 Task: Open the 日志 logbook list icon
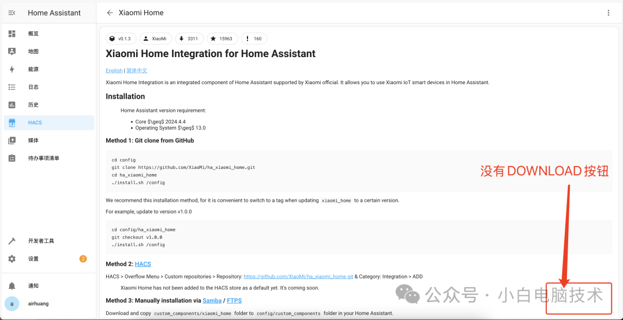pos(12,87)
